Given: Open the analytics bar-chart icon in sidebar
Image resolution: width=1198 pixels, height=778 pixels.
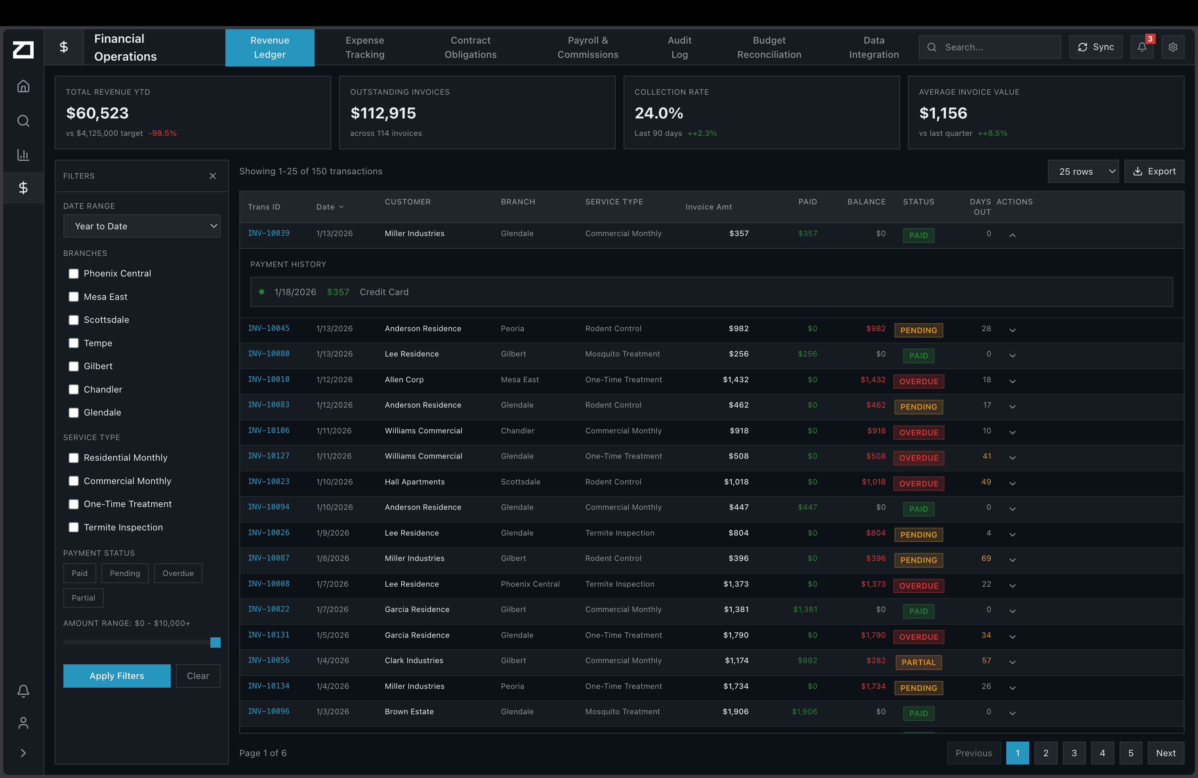Looking at the screenshot, I should [x=23, y=154].
